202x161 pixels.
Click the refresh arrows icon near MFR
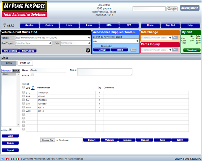(x=33, y=88)
